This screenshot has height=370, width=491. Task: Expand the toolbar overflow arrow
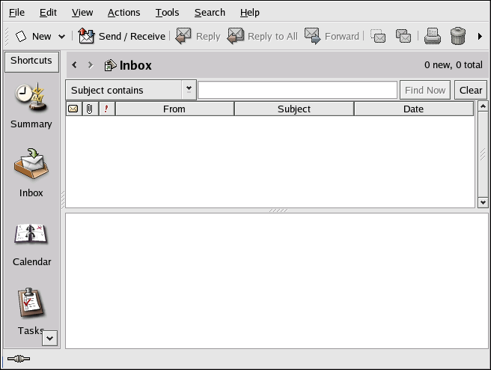[480, 36]
